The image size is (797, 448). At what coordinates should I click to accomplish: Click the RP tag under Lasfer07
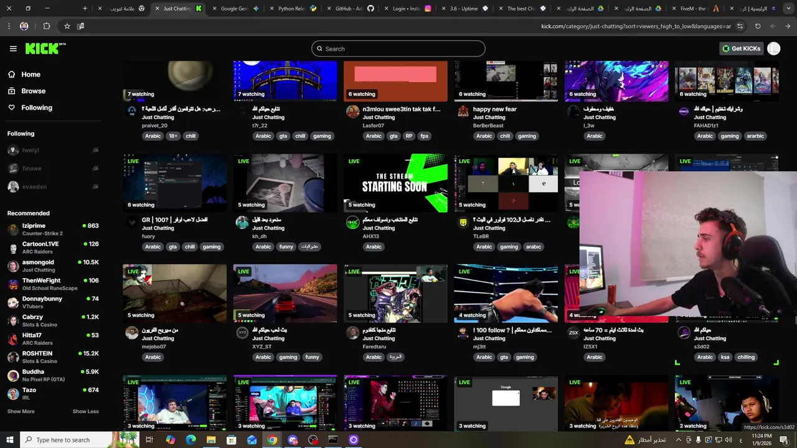[x=409, y=136]
